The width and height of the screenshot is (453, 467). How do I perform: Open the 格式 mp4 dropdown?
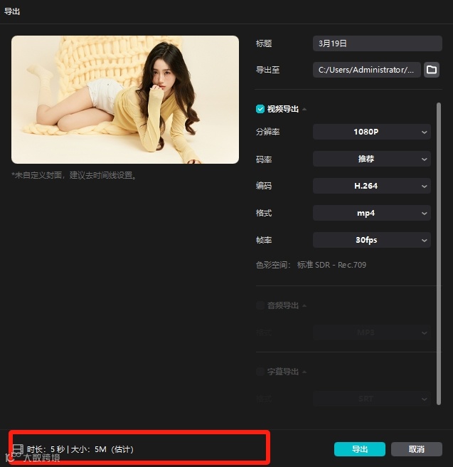pyautogui.click(x=371, y=213)
